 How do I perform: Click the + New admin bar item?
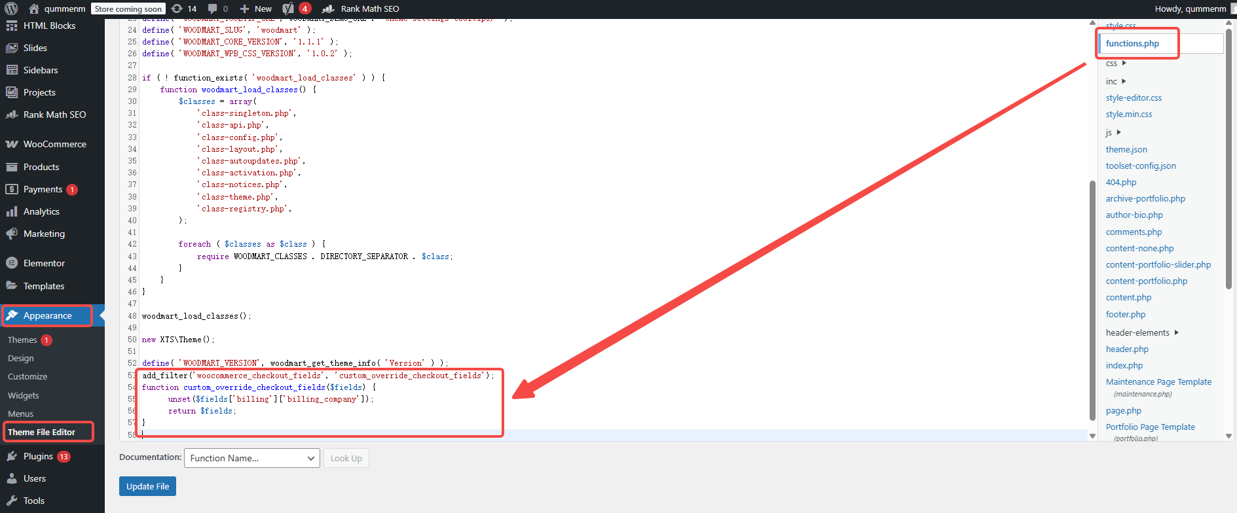click(x=256, y=9)
